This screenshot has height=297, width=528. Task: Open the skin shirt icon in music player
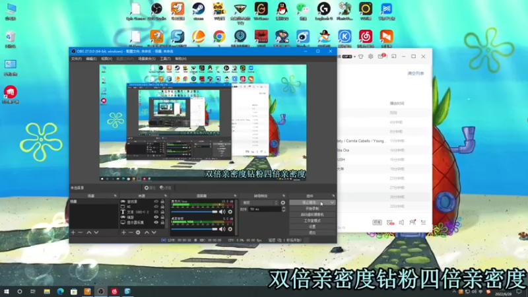pos(360,57)
